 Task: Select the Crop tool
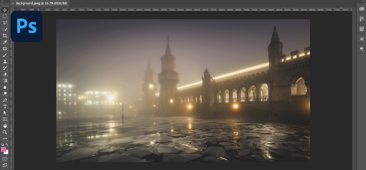pos(5,36)
